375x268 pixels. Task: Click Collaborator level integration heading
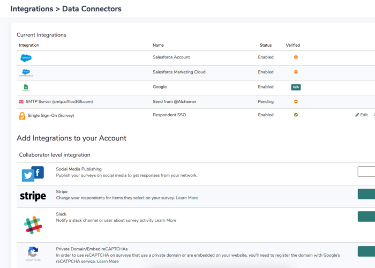[x=55, y=155]
